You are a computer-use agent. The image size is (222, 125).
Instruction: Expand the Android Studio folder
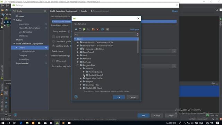coord(84,72)
